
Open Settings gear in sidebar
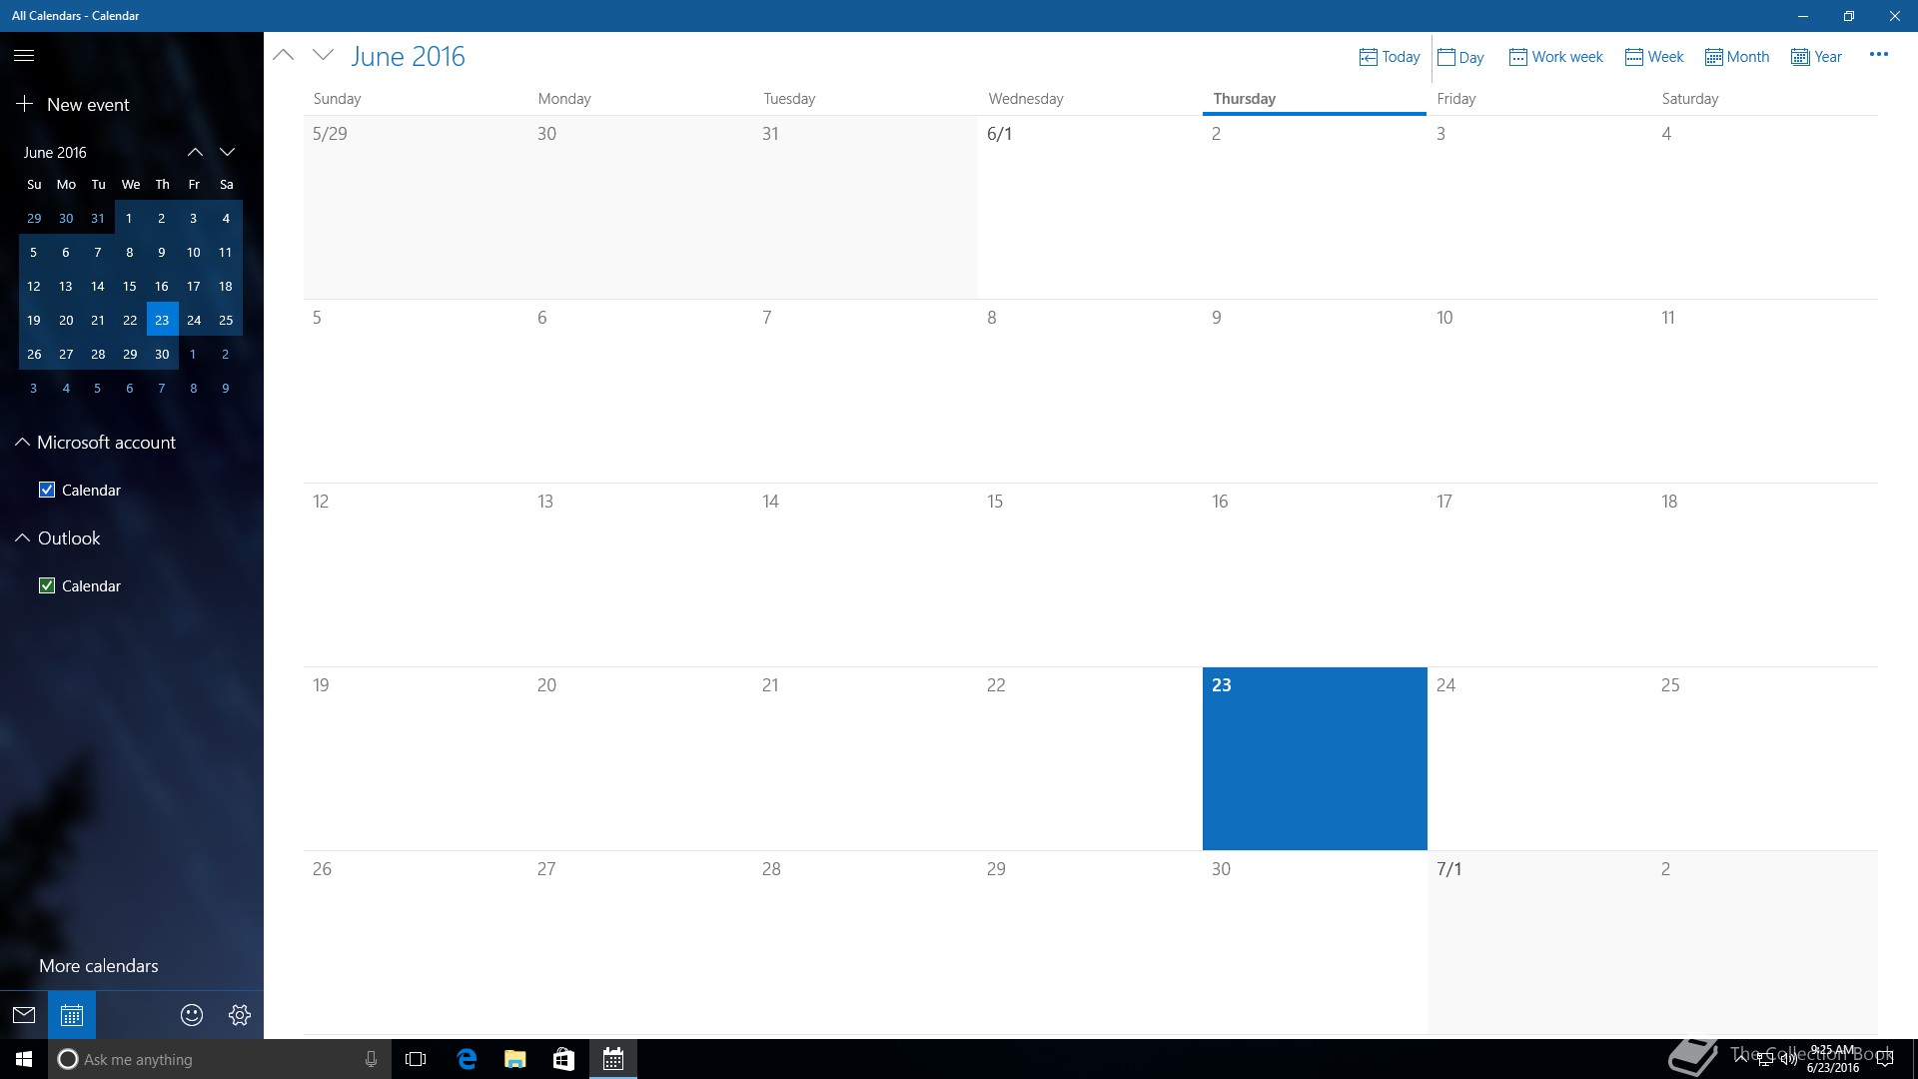coord(240,1015)
